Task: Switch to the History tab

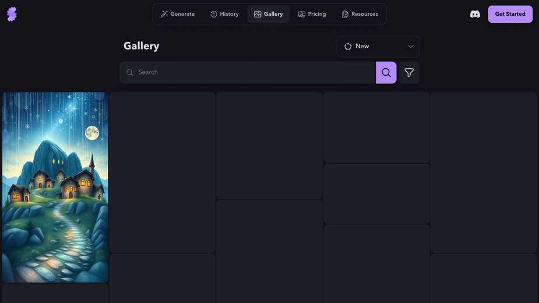Action: pyautogui.click(x=224, y=14)
